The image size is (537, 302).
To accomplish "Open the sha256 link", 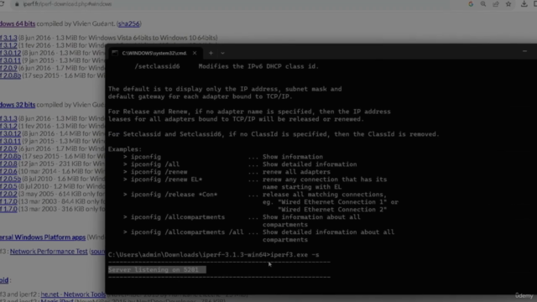I will click(128, 23).
